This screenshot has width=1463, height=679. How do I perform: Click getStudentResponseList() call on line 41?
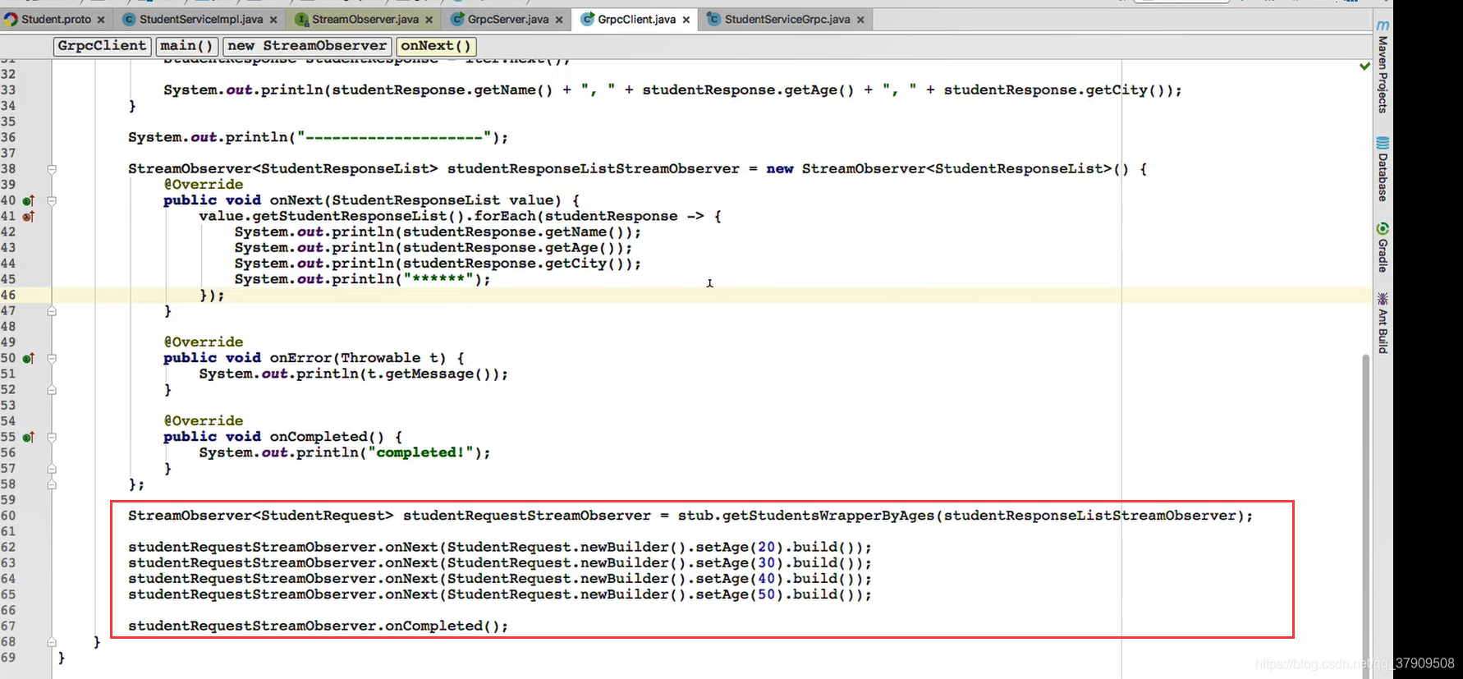pyautogui.click(x=359, y=216)
